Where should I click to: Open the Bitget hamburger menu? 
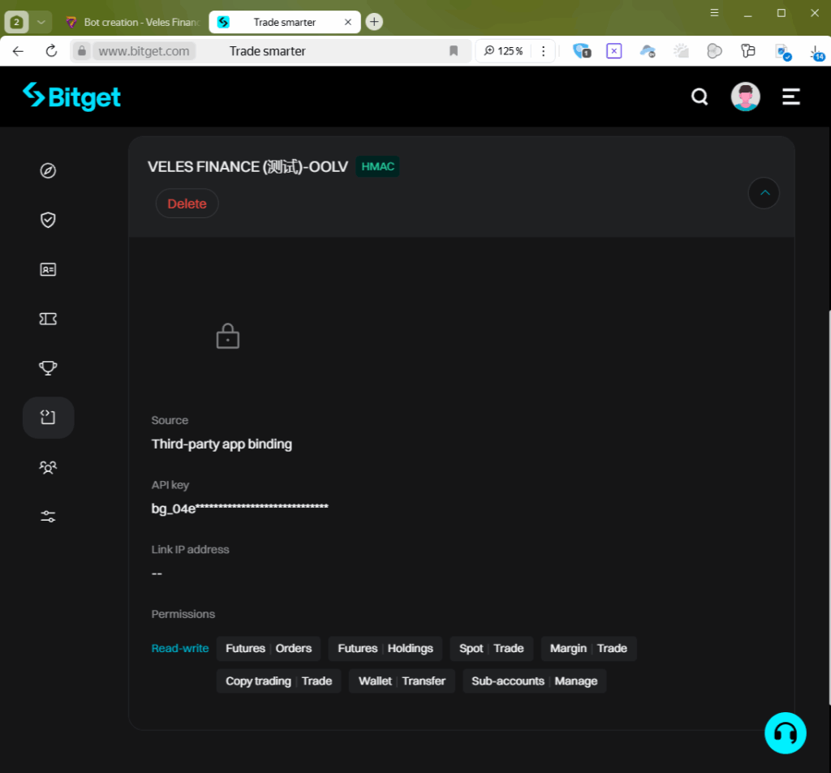(791, 97)
